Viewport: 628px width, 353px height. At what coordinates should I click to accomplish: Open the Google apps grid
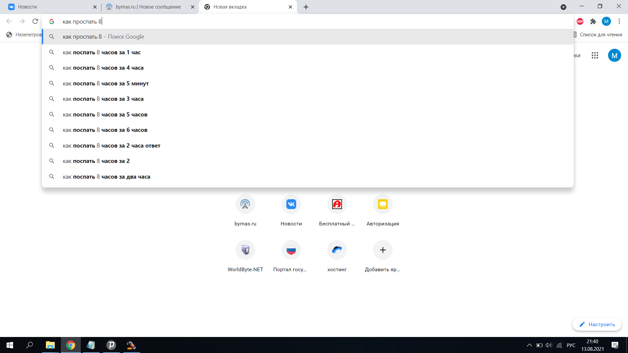click(x=595, y=56)
